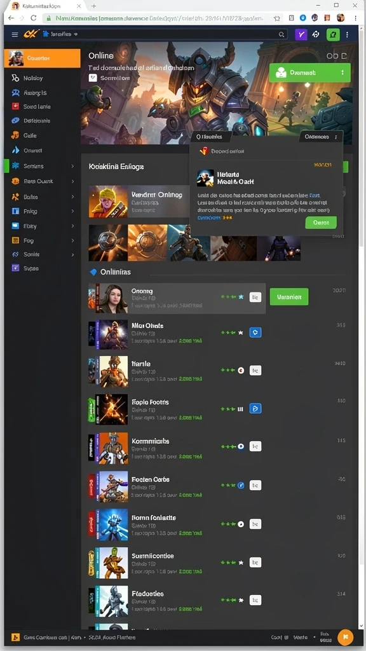Screen dimensions: 366x651
Task: Open the hamburger menu in app header
Action: click(x=15, y=34)
